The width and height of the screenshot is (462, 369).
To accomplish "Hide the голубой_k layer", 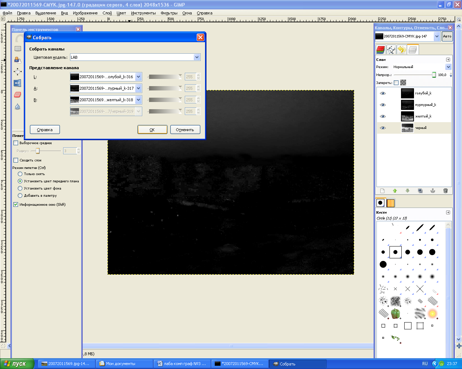I will [x=383, y=93].
